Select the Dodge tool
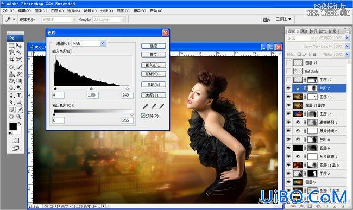Viewport: 353px width, 210px height. (x=19, y=87)
